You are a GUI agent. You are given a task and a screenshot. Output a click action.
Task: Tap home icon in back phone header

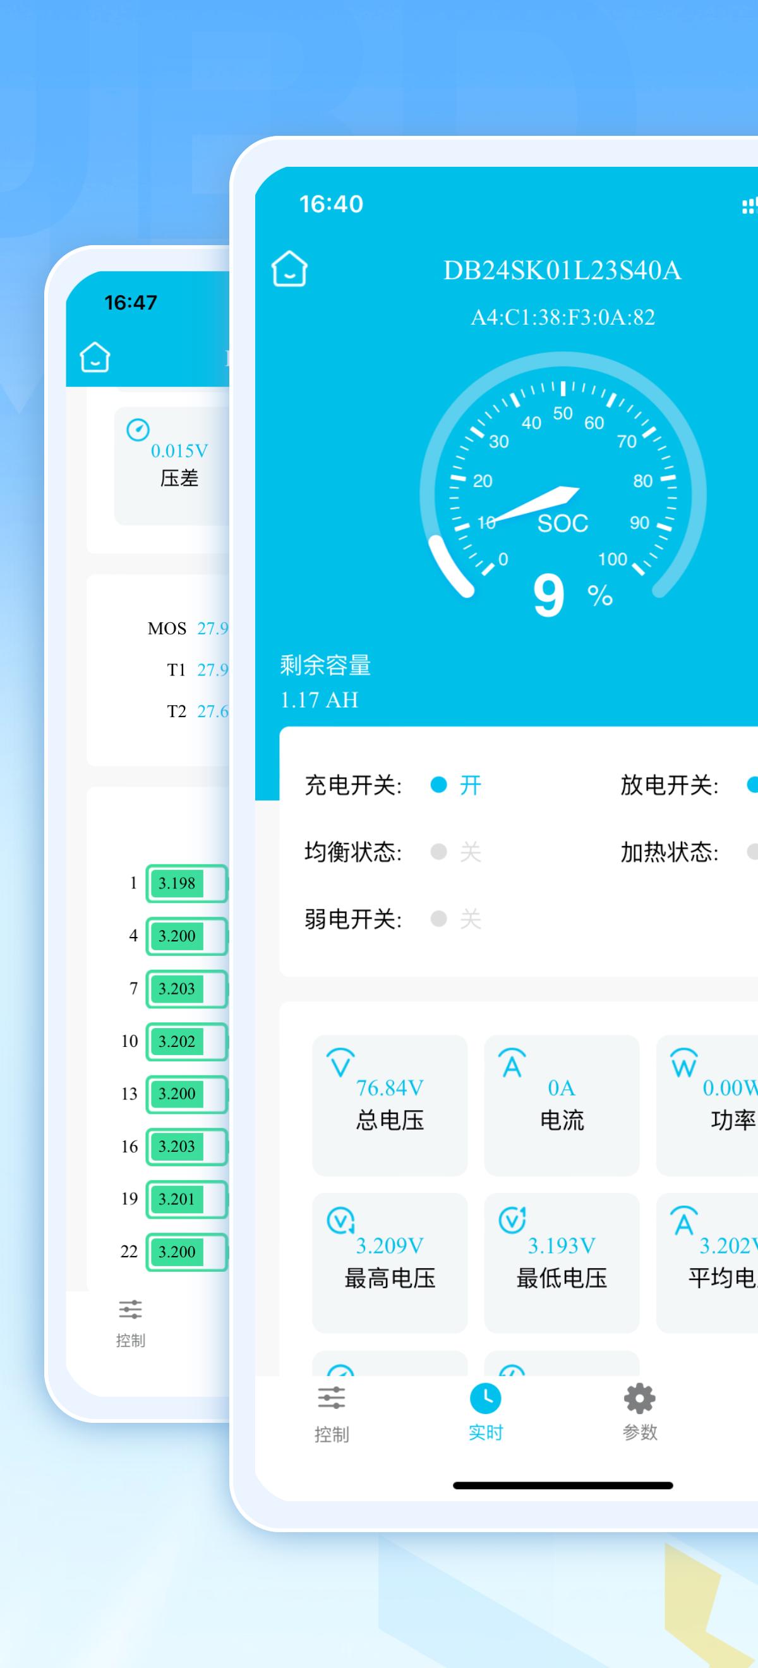click(x=95, y=356)
